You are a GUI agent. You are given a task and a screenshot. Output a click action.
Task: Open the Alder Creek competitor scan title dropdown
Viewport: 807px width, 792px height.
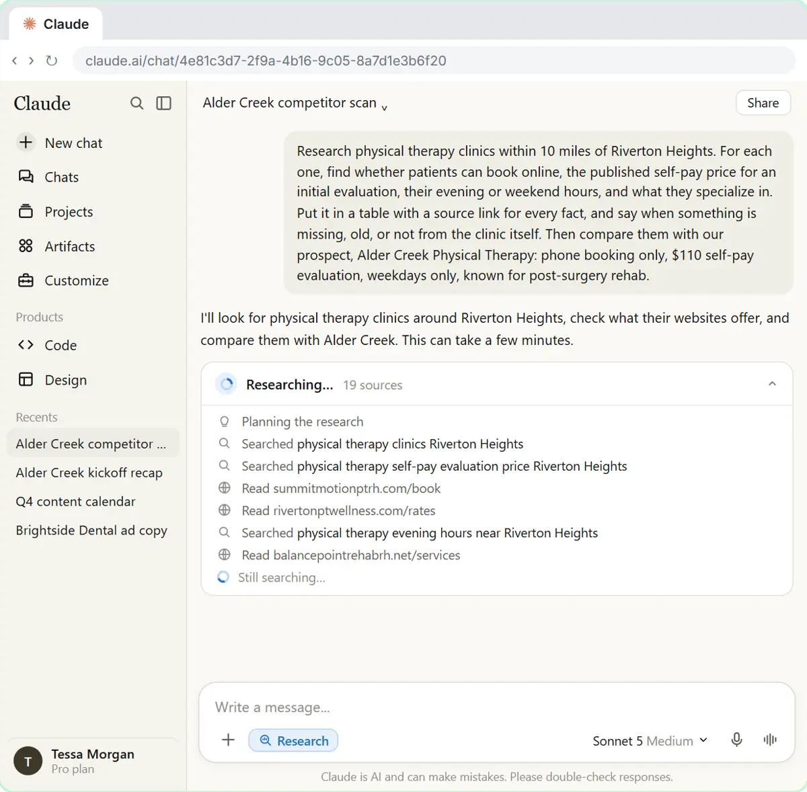(x=295, y=103)
